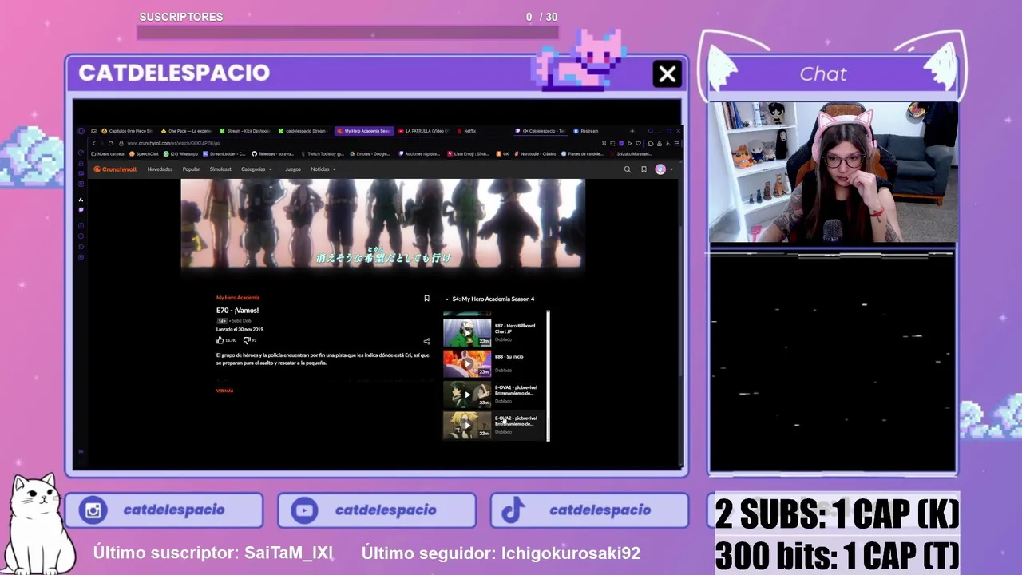Viewport: 1022px width, 575px height.
Task: Switch to the One Pace browser tab
Action: [186, 131]
